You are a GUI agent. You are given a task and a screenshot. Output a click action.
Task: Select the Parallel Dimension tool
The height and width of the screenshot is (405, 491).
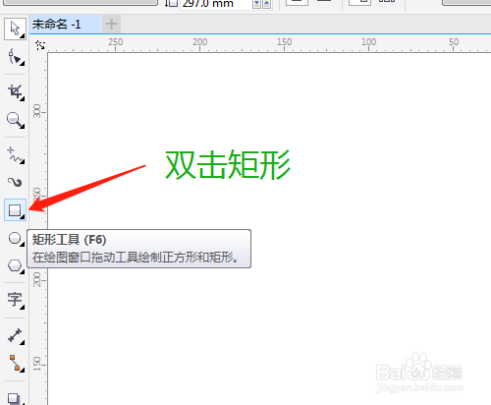click(x=15, y=336)
